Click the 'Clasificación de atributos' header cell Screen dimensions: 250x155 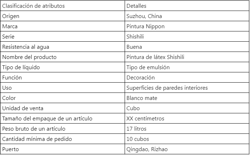coord(62,6)
